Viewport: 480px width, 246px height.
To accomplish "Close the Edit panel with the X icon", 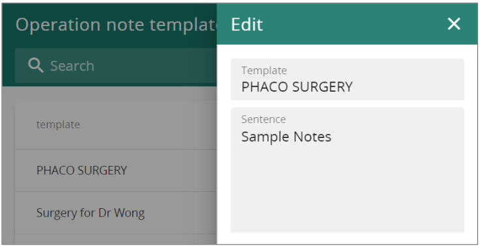I will [454, 24].
